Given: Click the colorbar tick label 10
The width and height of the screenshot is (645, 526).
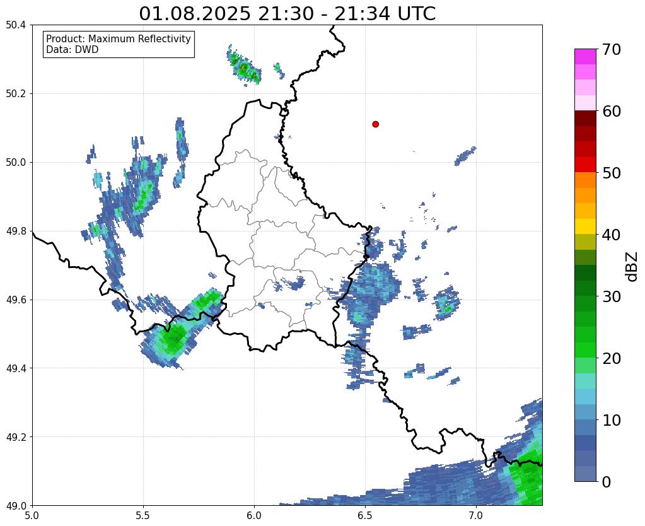Looking at the screenshot, I should coord(611,420).
